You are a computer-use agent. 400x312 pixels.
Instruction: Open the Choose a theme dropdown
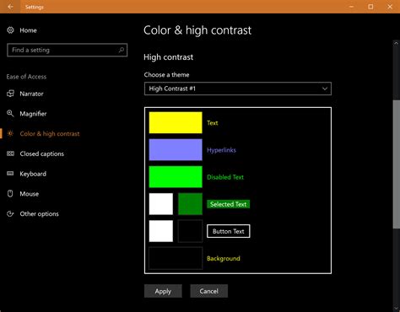click(238, 89)
